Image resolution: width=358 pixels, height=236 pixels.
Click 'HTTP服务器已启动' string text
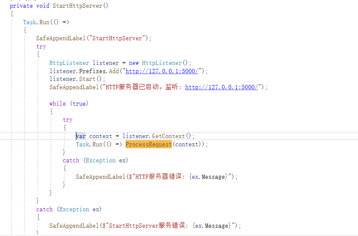(x=132, y=87)
